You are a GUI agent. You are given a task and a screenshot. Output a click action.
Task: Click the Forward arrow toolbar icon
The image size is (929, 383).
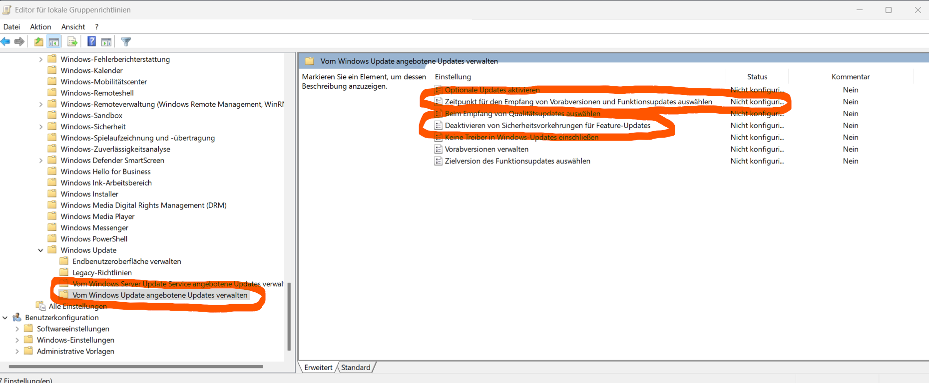click(x=19, y=42)
